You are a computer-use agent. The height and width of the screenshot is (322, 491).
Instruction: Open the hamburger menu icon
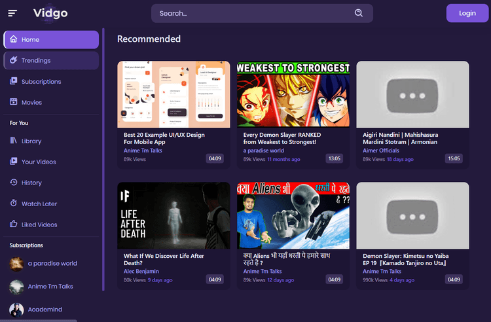(x=12, y=13)
